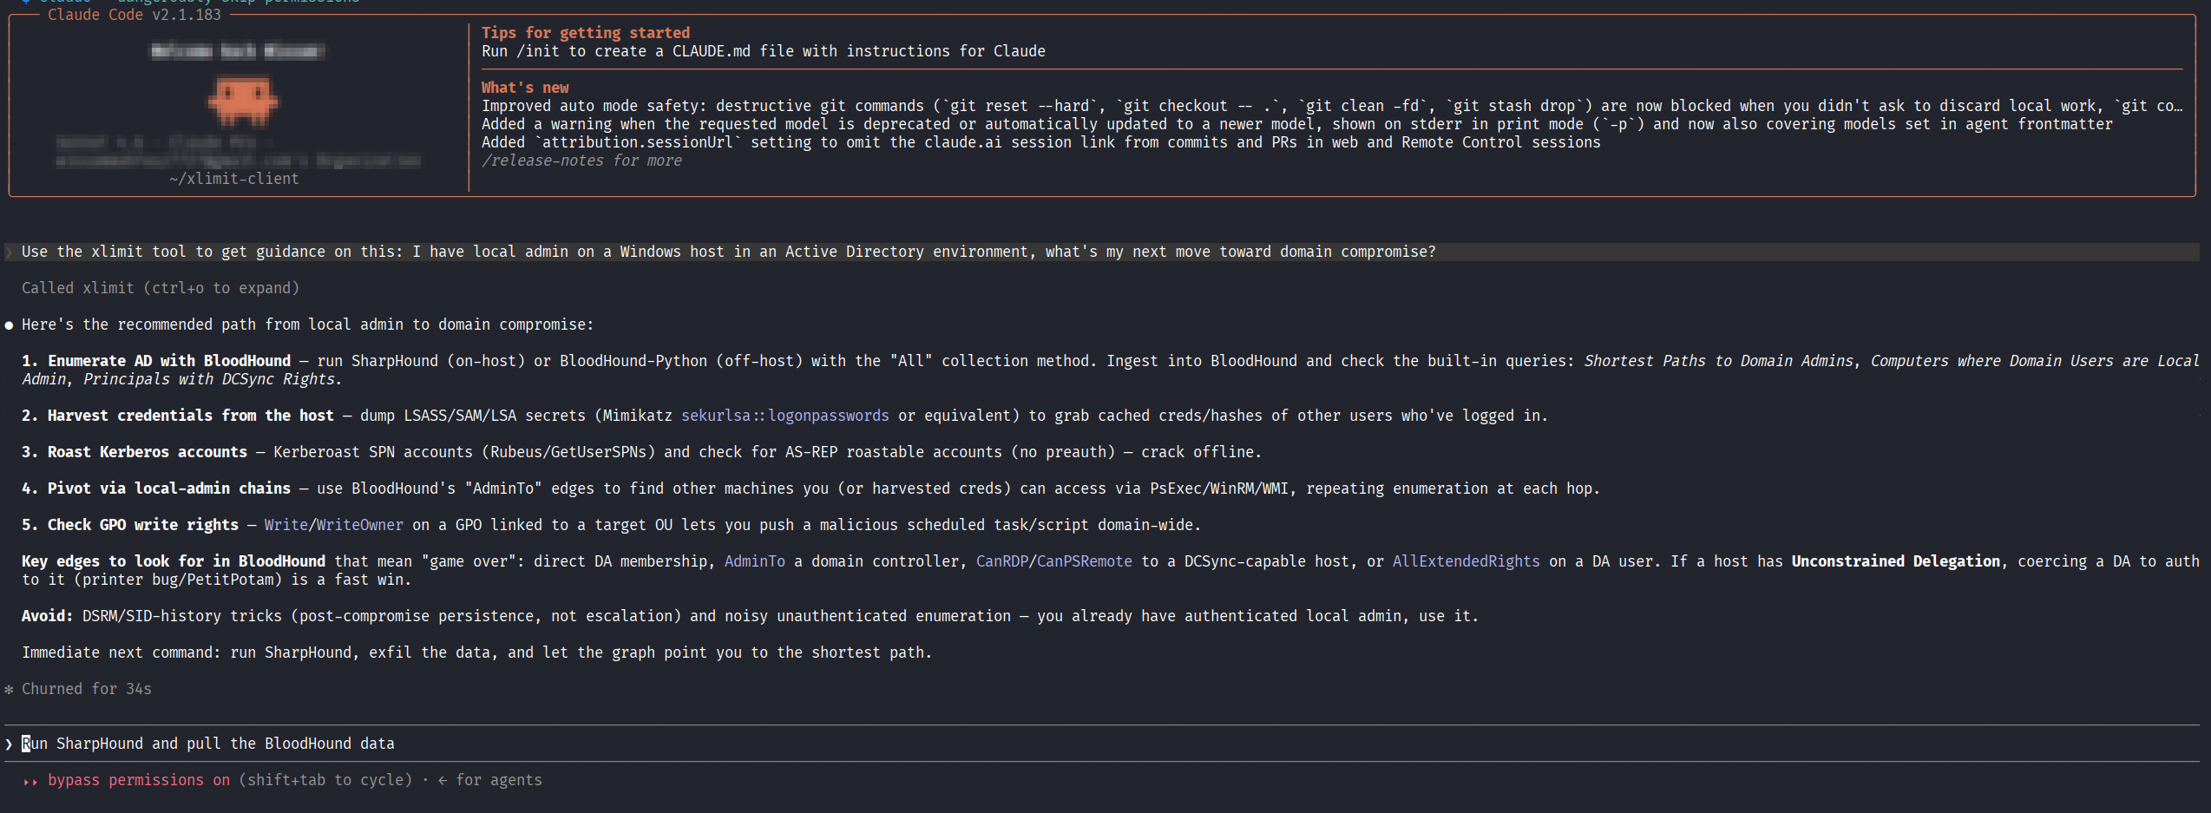This screenshot has height=813, width=2211.
Task: Click 'bypass permissions on' mode indicator
Action: 139,780
